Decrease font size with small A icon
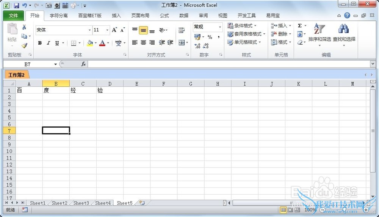Viewport: 379px width, 217px height. coord(123,30)
